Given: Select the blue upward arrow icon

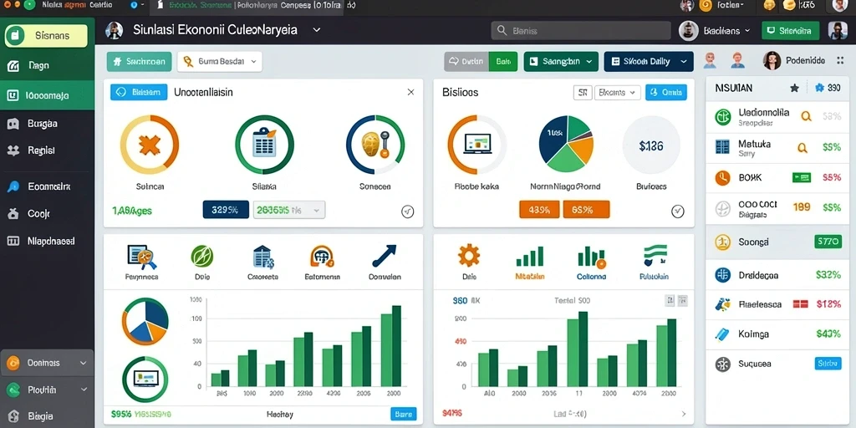Looking at the screenshot, I should [x=385, y=256].
